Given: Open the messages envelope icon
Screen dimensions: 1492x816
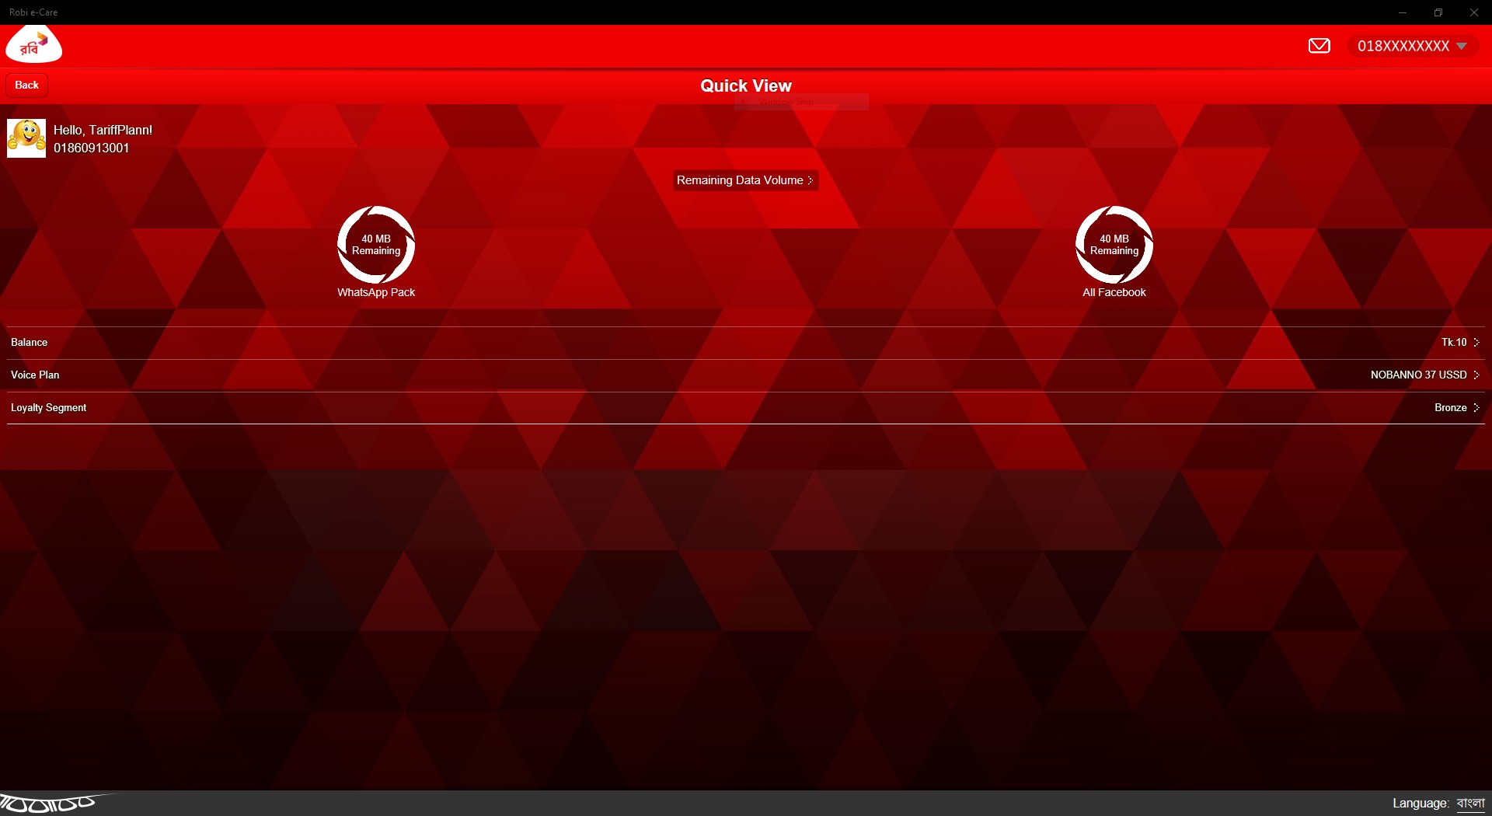Looking at the screenshot, I should coord(1319,46).
